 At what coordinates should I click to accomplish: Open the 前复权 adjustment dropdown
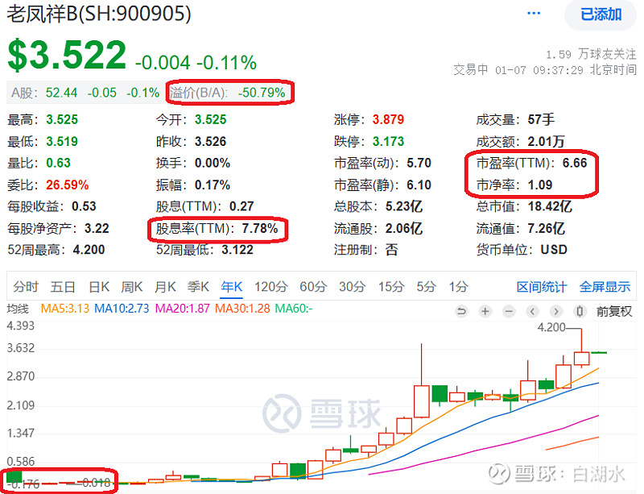click(x=614, y=311)
